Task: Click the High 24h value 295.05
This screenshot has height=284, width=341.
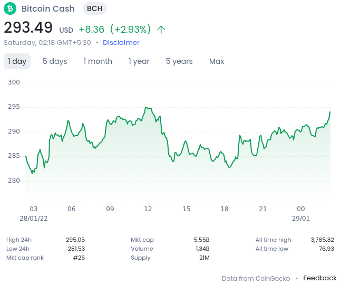Action: [x=75, y=240]
